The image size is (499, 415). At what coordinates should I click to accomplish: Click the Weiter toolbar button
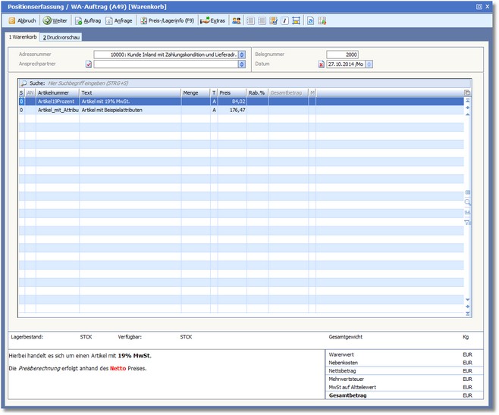coord(57,20)
